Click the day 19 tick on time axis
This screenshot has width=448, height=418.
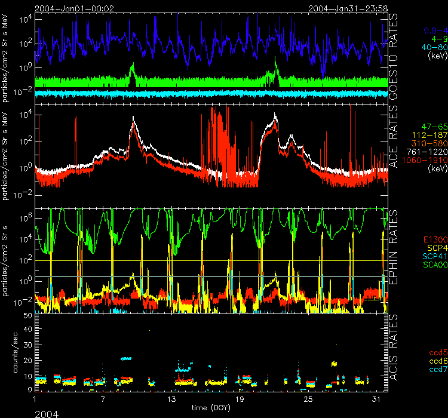[240, 398]
